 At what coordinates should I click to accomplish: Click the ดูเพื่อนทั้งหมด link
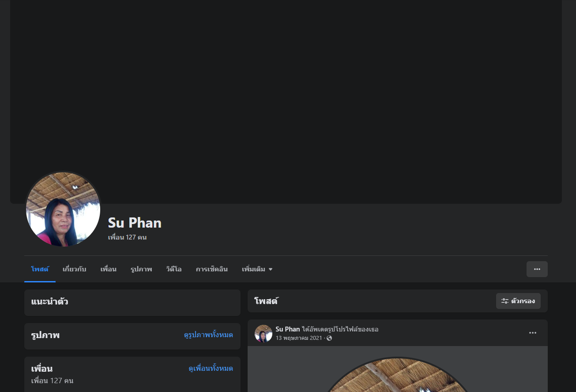click(211, 369)
